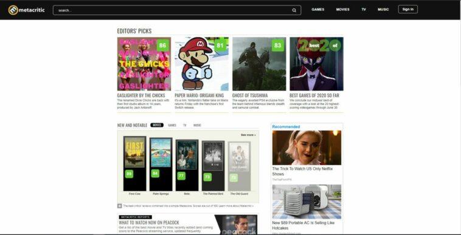Click Learn more about Metacritic link

(236, 206)
